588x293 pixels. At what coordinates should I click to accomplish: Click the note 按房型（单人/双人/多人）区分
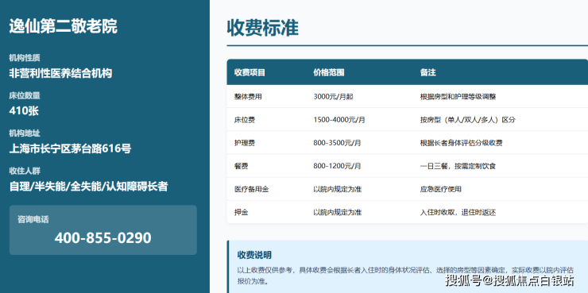[468, 120]
